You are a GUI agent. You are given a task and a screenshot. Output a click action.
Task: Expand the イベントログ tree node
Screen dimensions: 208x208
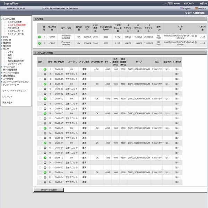tap(2, 67)
